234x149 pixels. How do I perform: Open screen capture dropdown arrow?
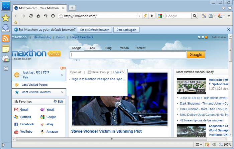215,16
